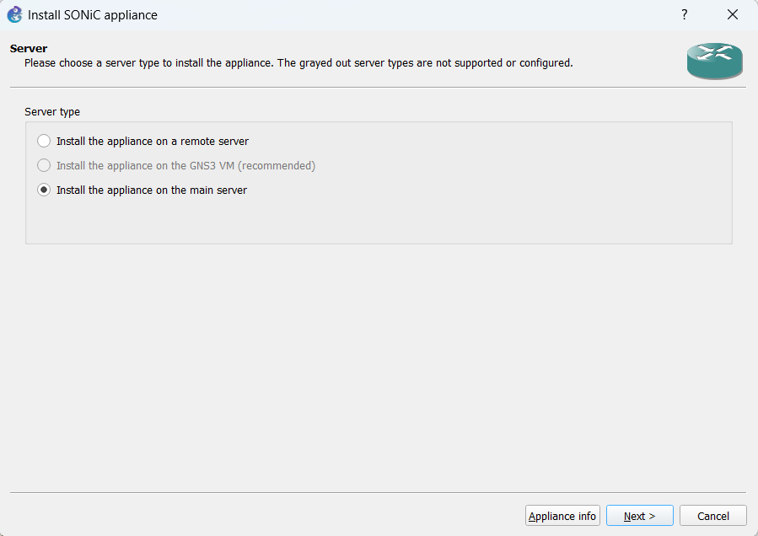The height and width of the screenshot is (536, 758).
Task: Select the GNS3 VM radio button
Action: (44, 165)
